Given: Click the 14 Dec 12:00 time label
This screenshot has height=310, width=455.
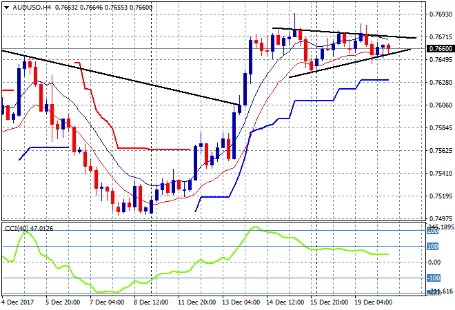Looking at the screenshot, I should (x=285, y=302).
